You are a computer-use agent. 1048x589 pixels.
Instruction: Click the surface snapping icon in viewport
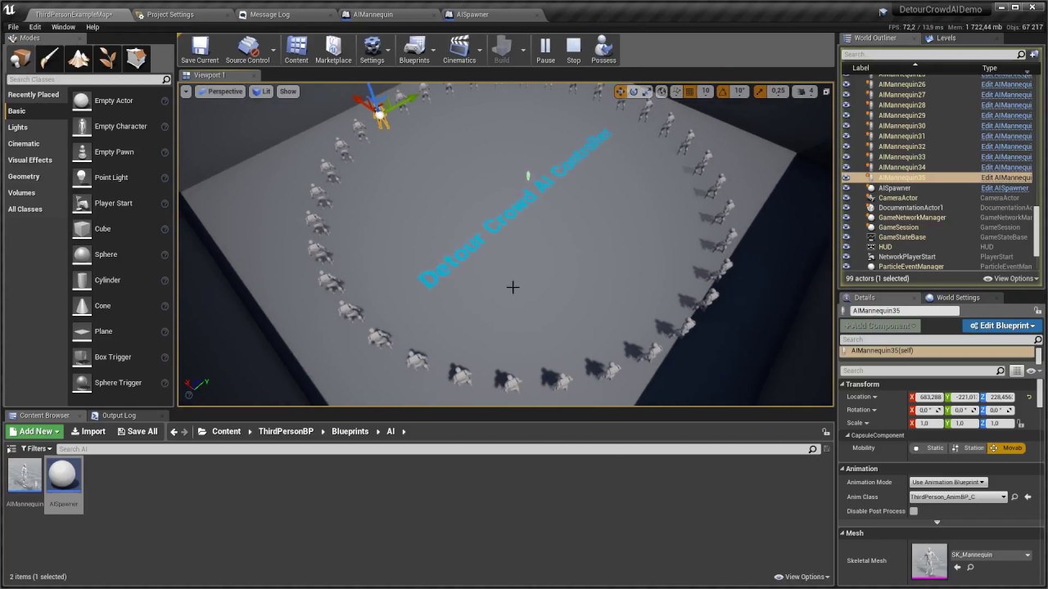coord(677,92)
